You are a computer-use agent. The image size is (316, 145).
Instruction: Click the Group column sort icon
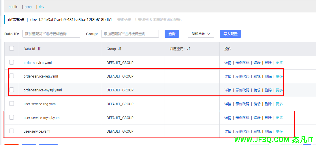click(120, 49)
